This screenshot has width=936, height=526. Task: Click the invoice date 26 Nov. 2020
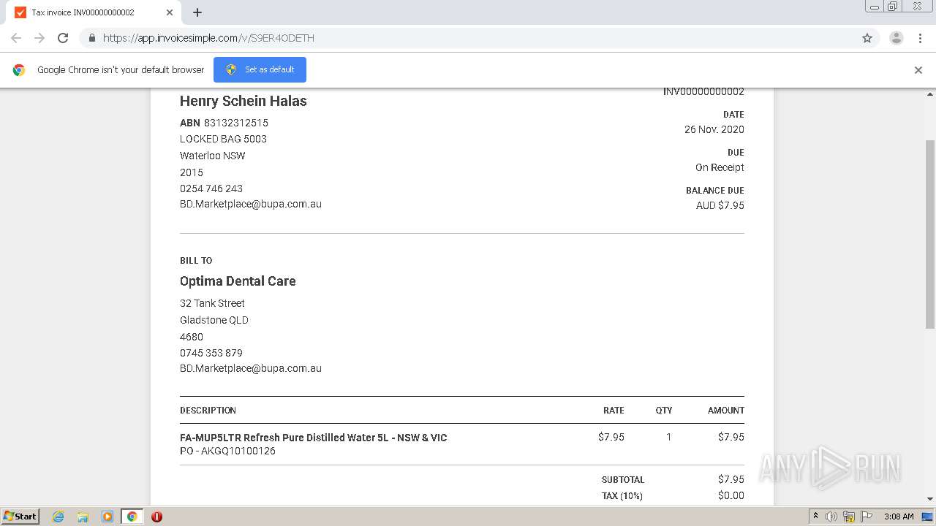[x=714, y=129]
